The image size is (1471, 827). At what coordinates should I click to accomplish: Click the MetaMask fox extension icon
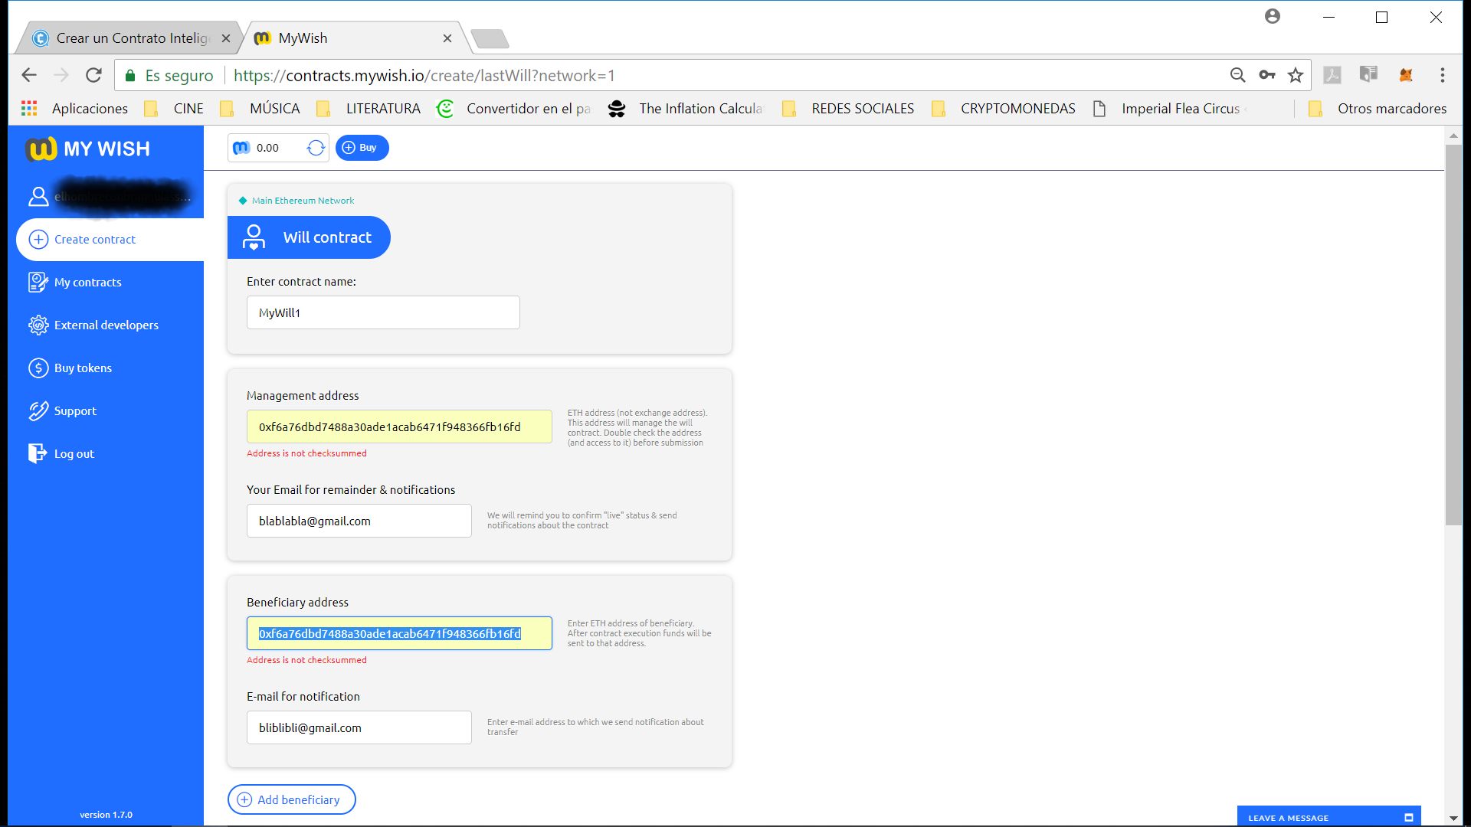coord(1406,75)
